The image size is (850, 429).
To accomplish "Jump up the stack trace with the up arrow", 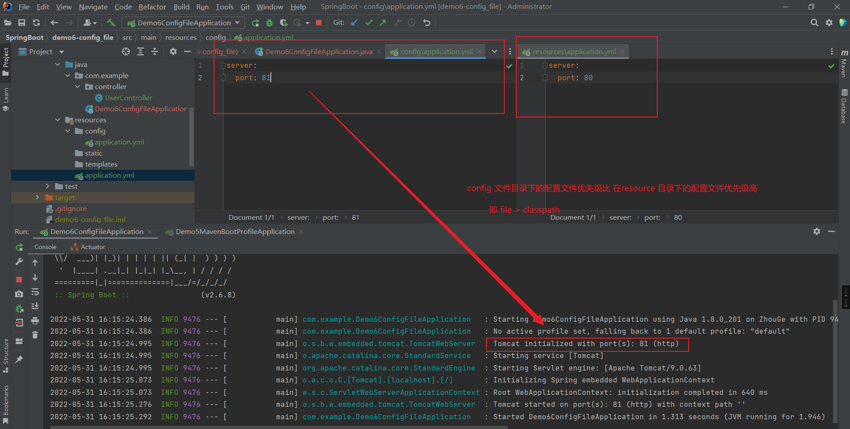I will [x=35, y=263].
